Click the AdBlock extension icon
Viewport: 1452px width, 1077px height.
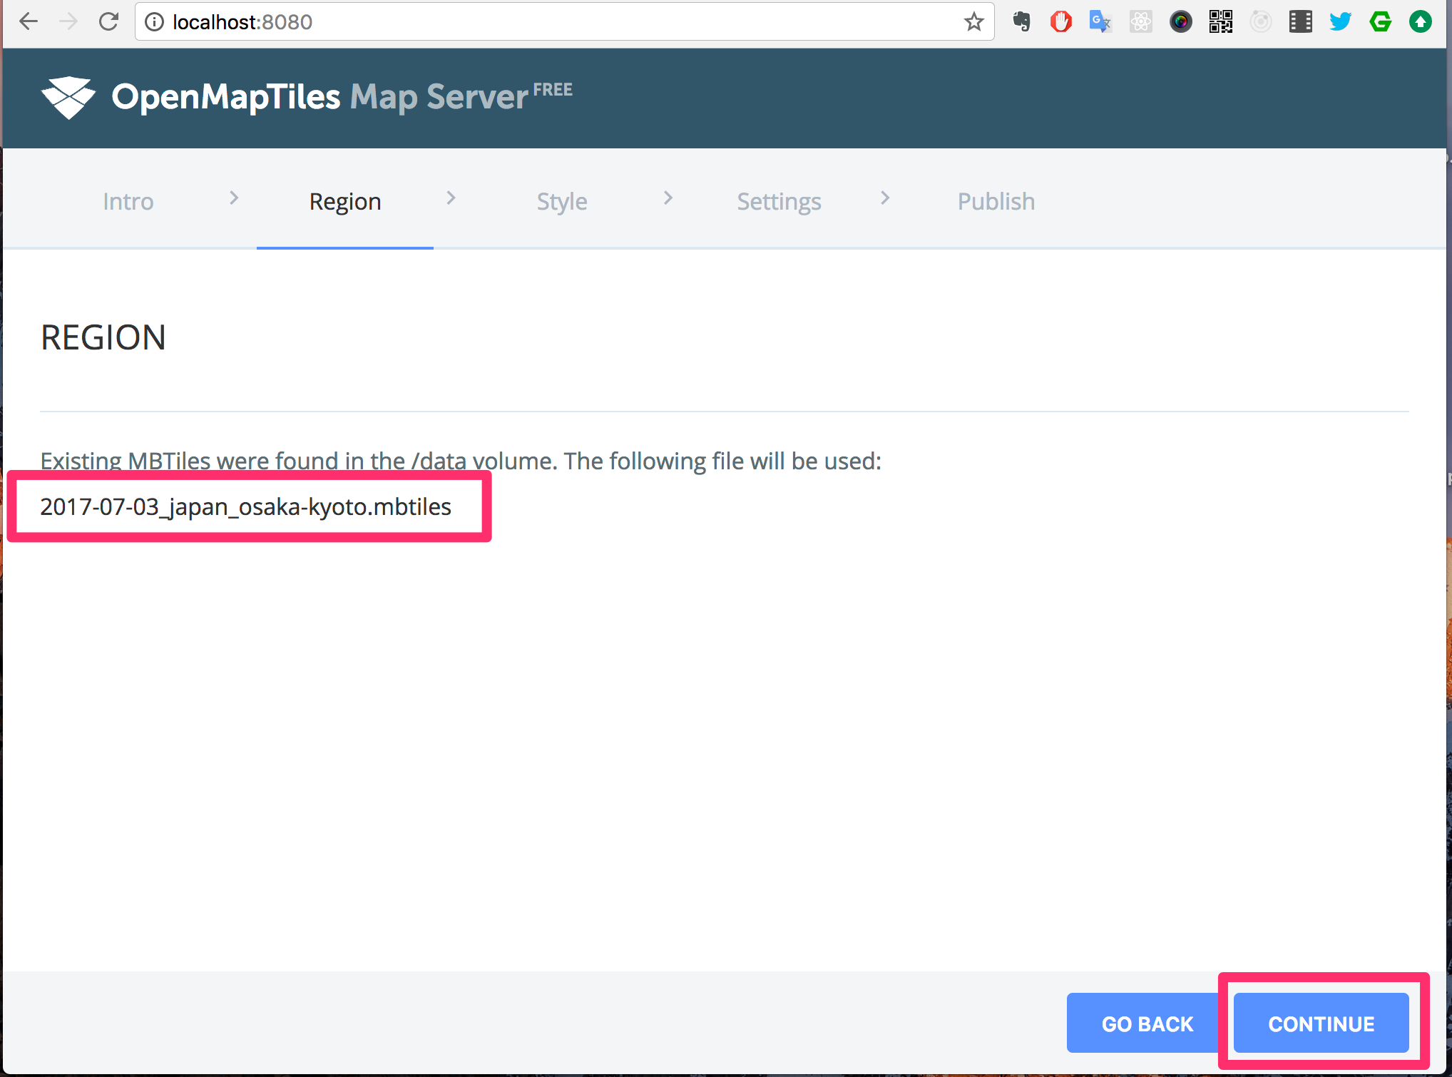click(1060, 21)
